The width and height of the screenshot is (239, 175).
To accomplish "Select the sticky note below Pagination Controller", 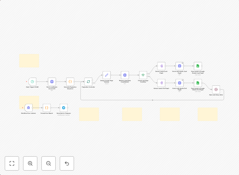I will pos(89,114).
